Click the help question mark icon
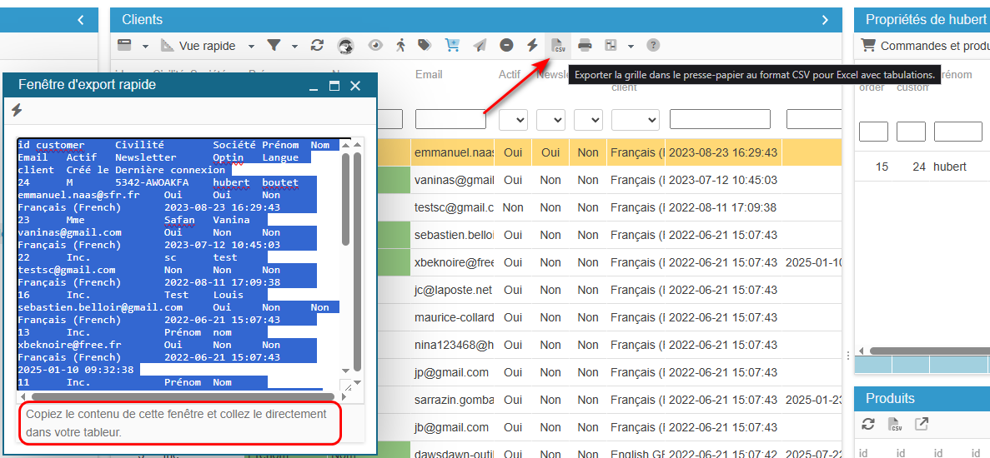The image size is (990, 458). pyautogui.click(x=653, y=46)
